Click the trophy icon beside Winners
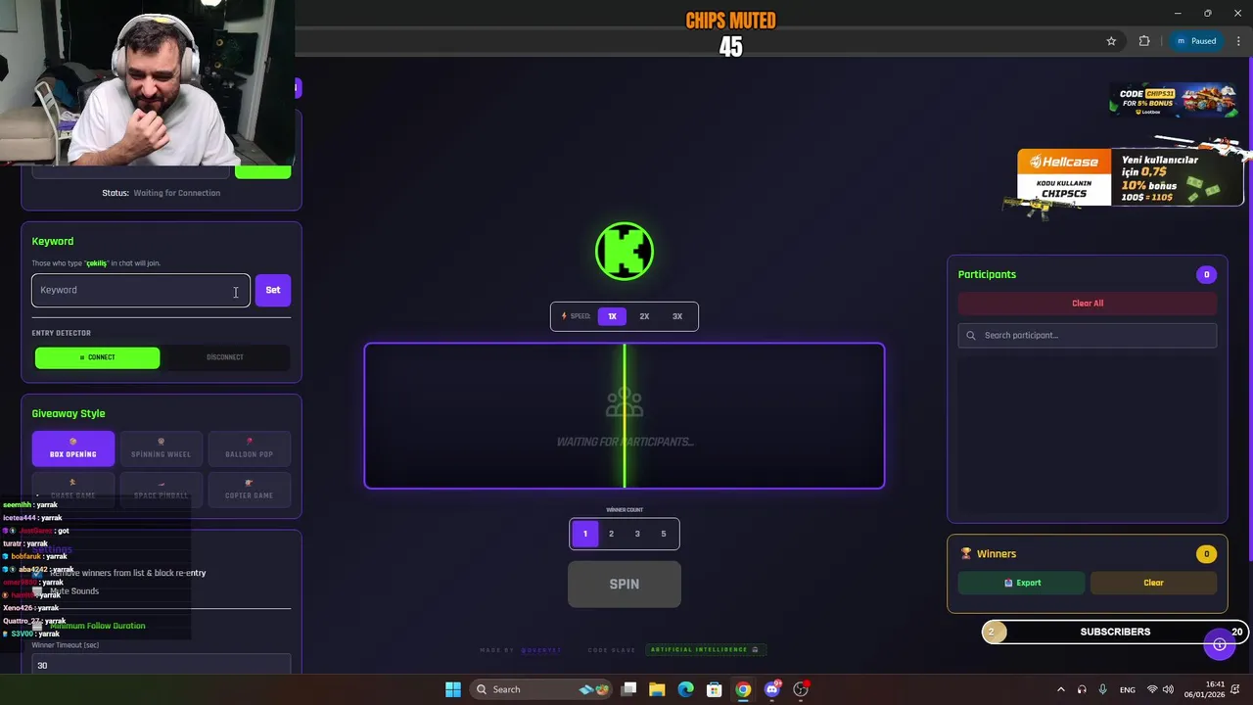 [966, 553]
